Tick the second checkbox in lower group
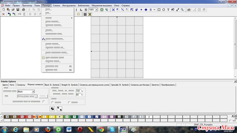 pyautogui.click(x=69, y=102)
